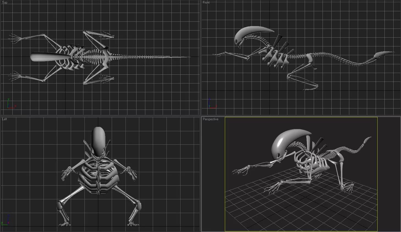Select the Perspective viewport label
The height and width of the screenshot is (232, 401).
[211, 119]
